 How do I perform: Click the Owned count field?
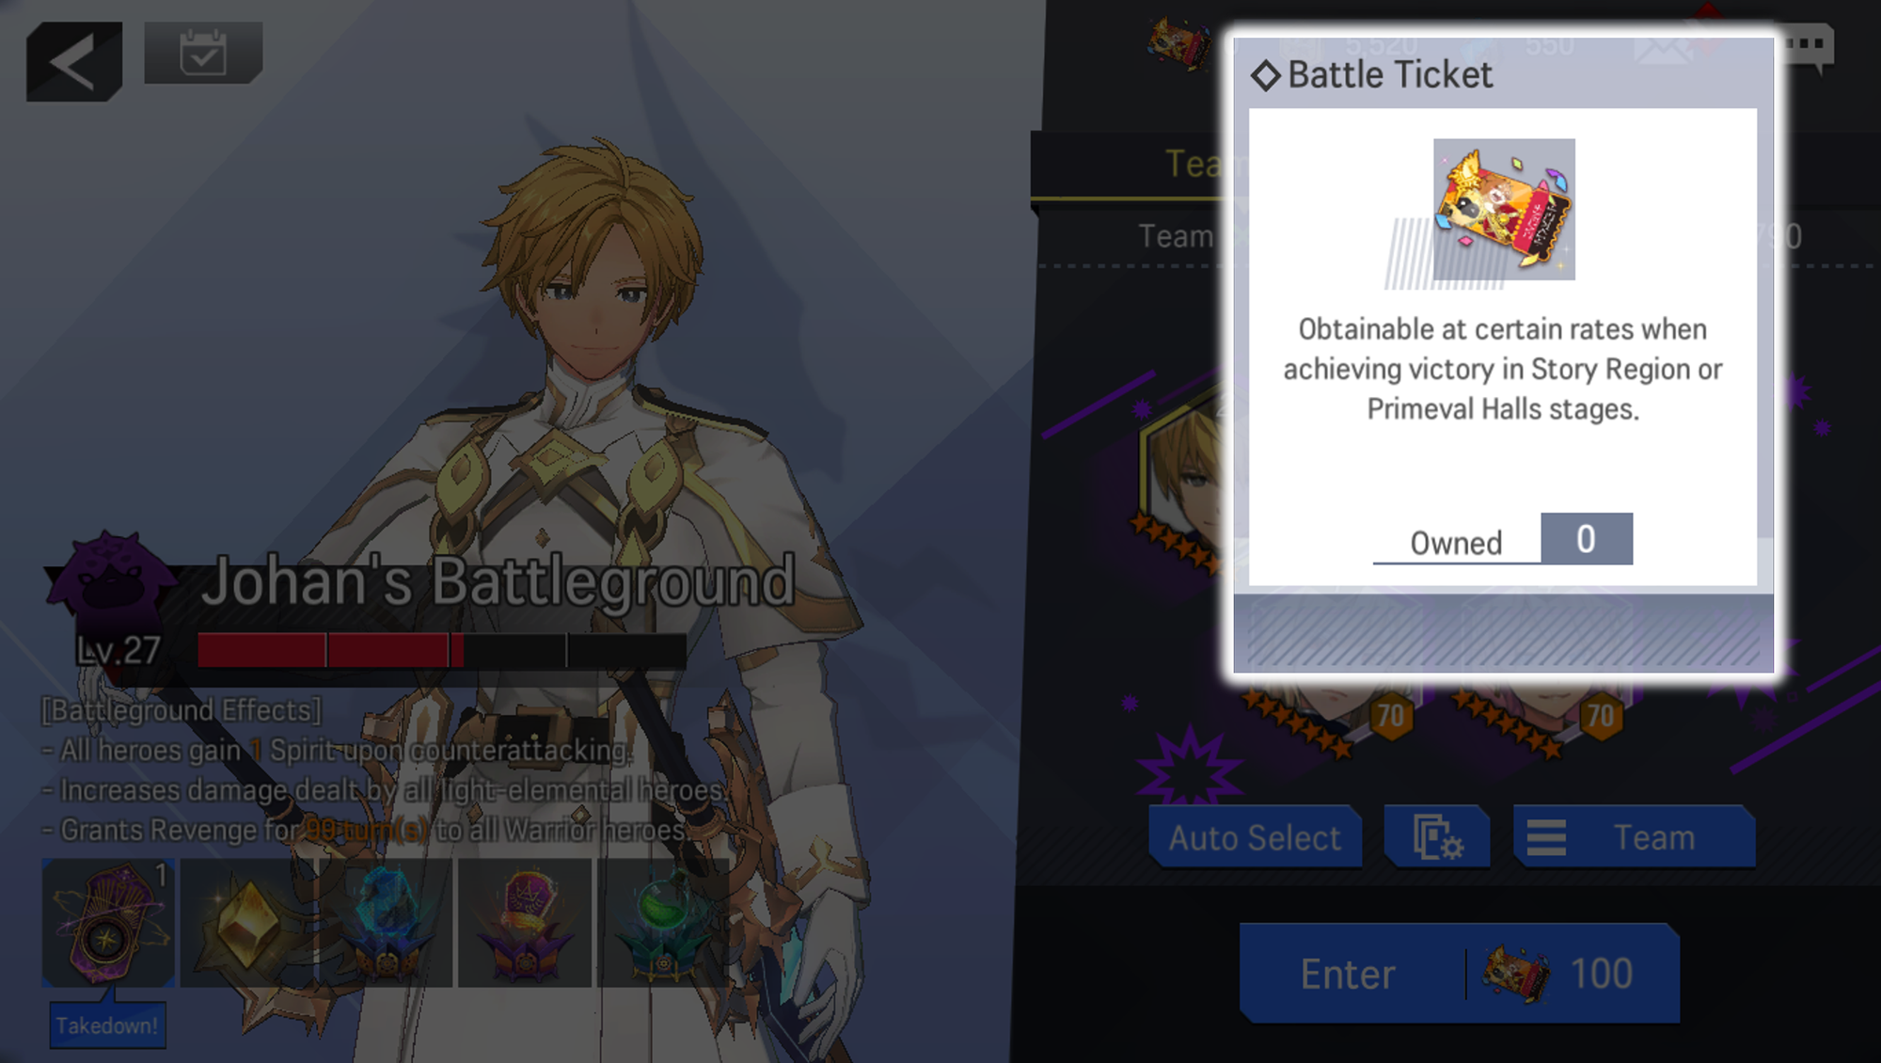pos(1503,539)
